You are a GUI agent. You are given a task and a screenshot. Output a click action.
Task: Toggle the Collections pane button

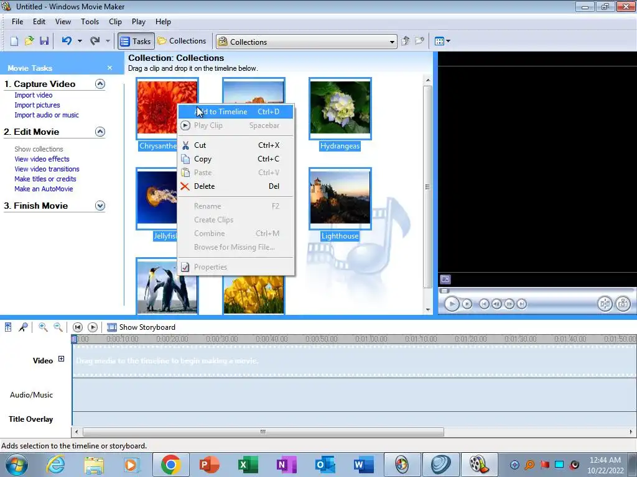pos(182,41)
